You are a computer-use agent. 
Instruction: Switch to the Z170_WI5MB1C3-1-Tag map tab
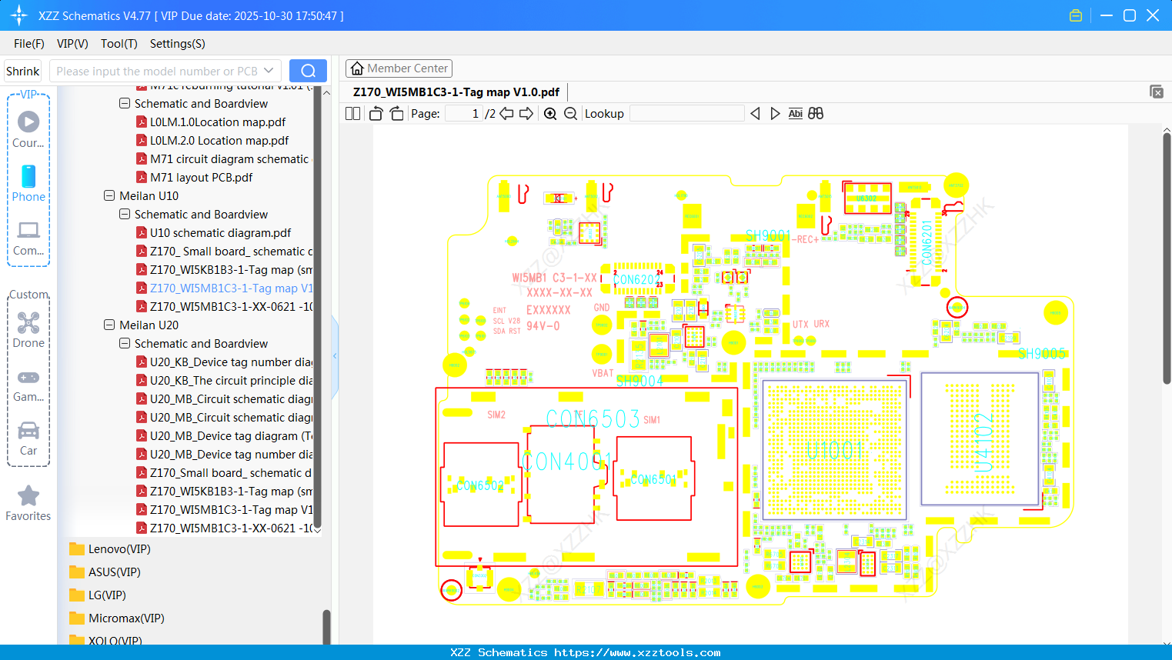pos(452,92)
